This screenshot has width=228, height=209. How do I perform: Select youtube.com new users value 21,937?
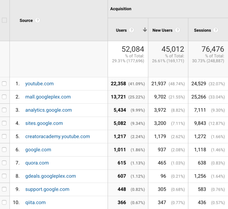point(158,84)
